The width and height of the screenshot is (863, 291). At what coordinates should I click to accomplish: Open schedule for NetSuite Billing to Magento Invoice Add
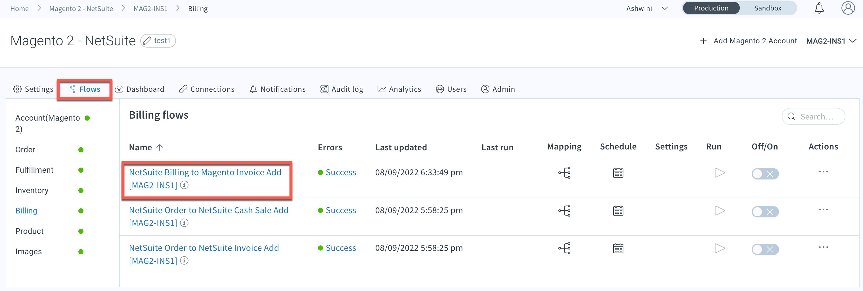click(618, 173)
